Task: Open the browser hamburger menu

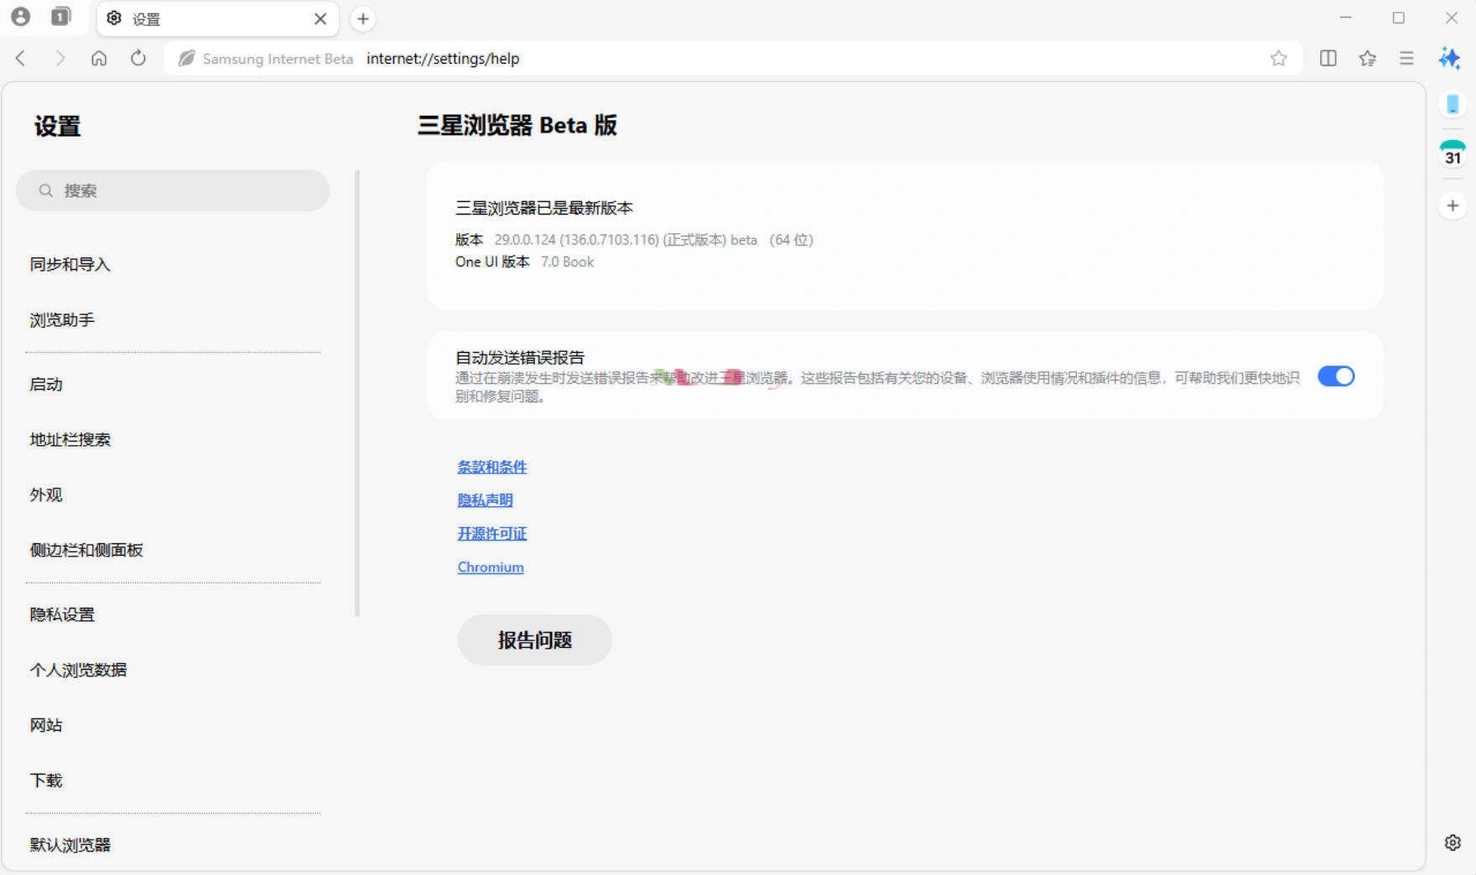Action: point(1407,59)
